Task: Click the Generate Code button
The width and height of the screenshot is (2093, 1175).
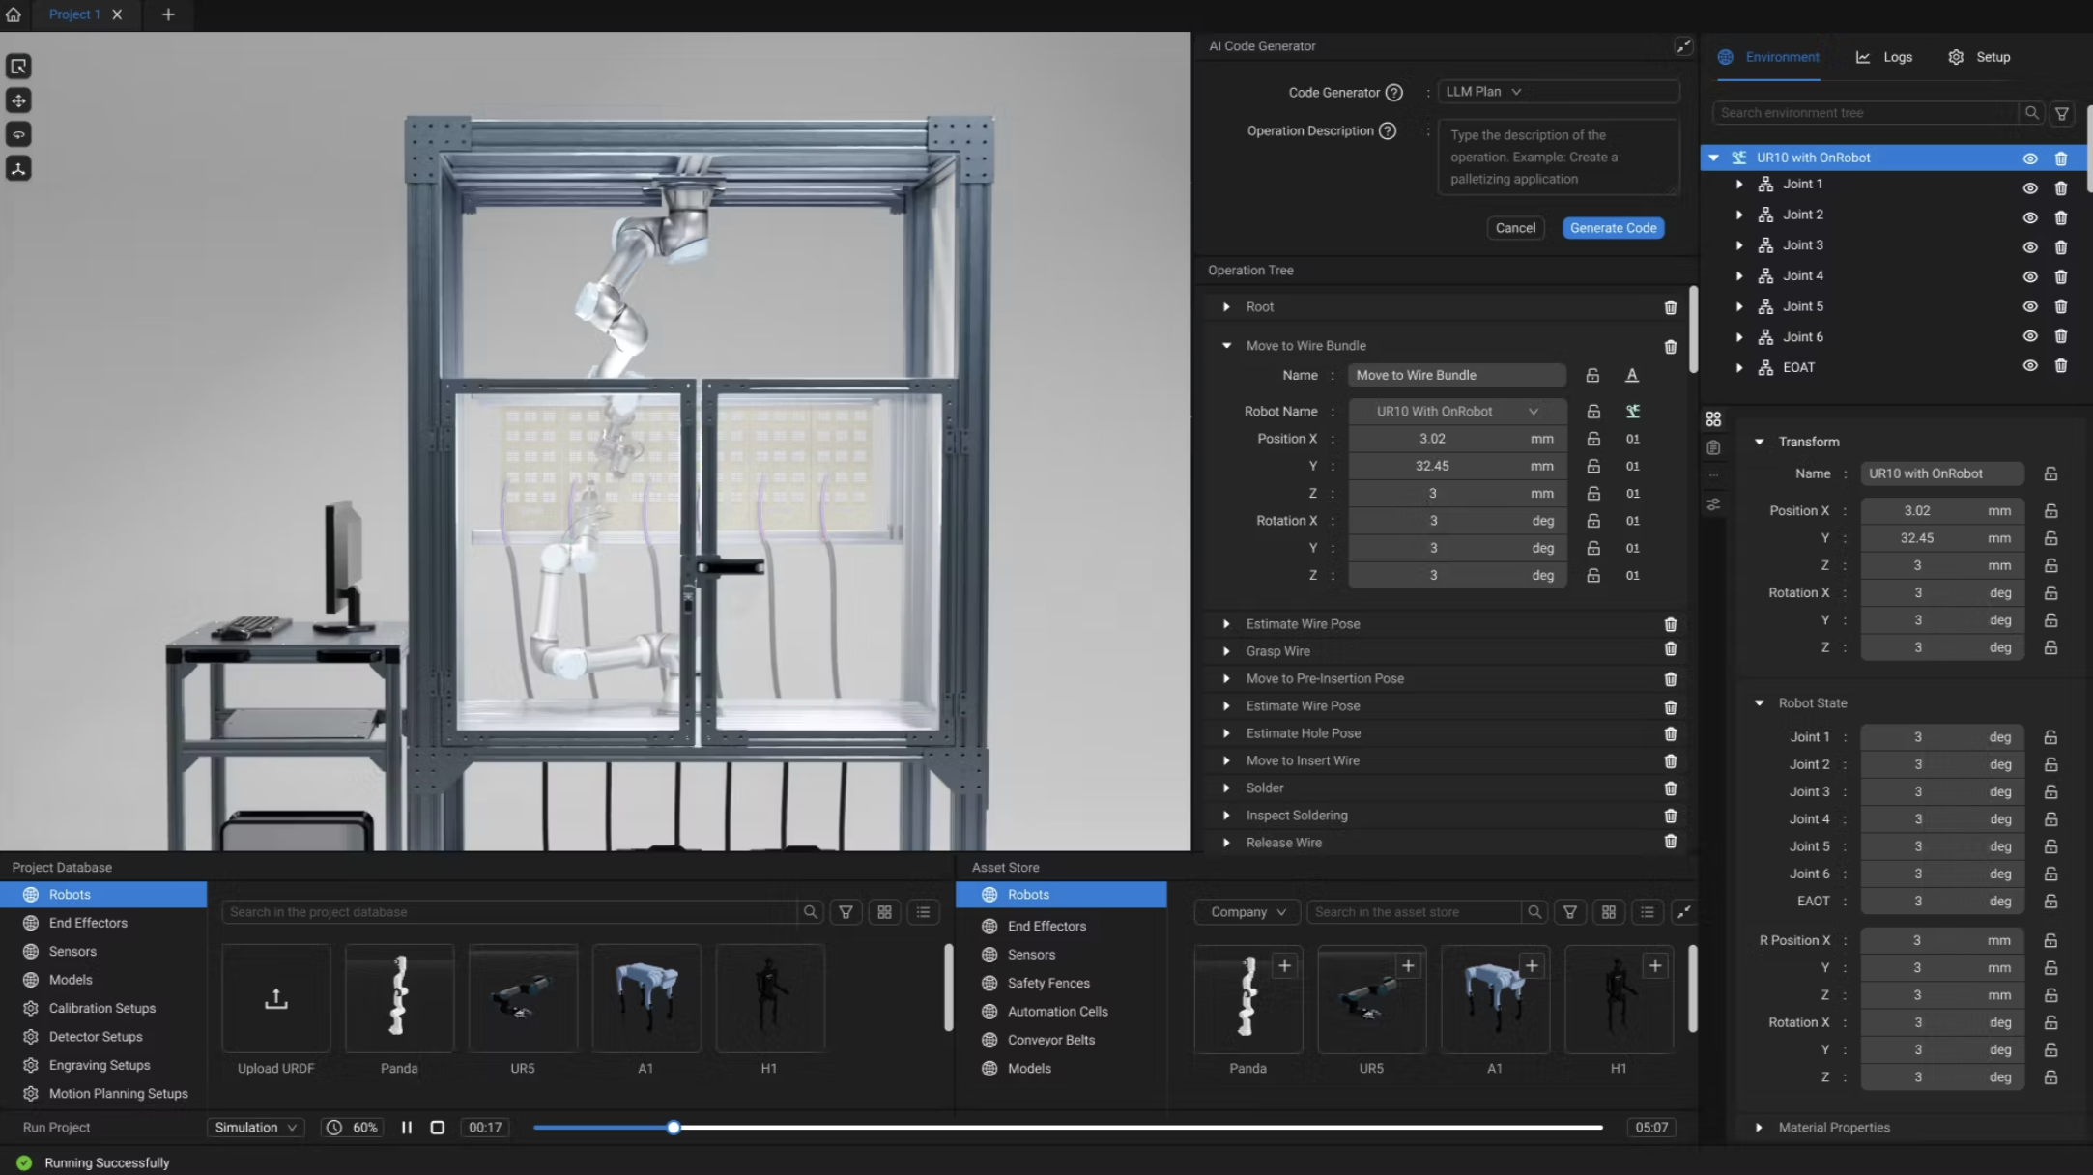Action: pos(1613,228)
